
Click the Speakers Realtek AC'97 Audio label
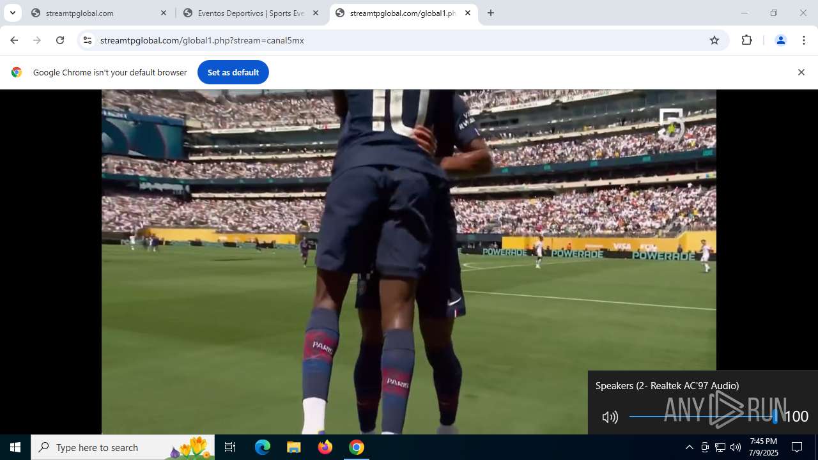point(667,385)
